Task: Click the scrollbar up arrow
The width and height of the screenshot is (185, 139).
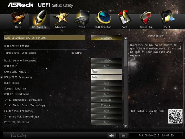Action: tap(126, 38)
